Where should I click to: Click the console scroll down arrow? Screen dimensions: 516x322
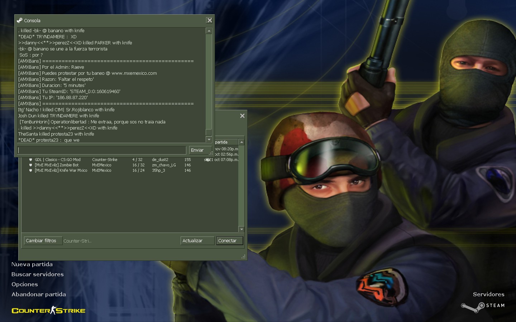(209, 139)
